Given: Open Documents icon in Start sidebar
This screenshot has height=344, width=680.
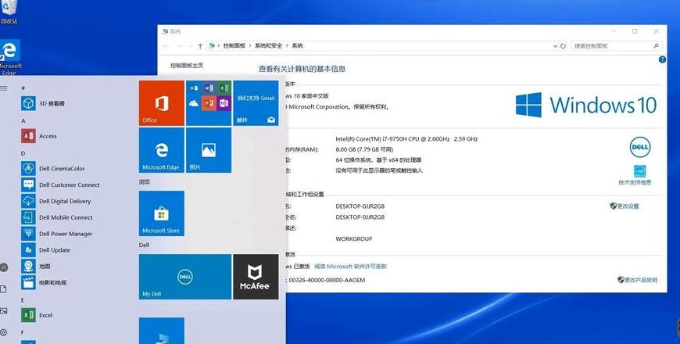Looking at the screenshot, I should (3, 289).
